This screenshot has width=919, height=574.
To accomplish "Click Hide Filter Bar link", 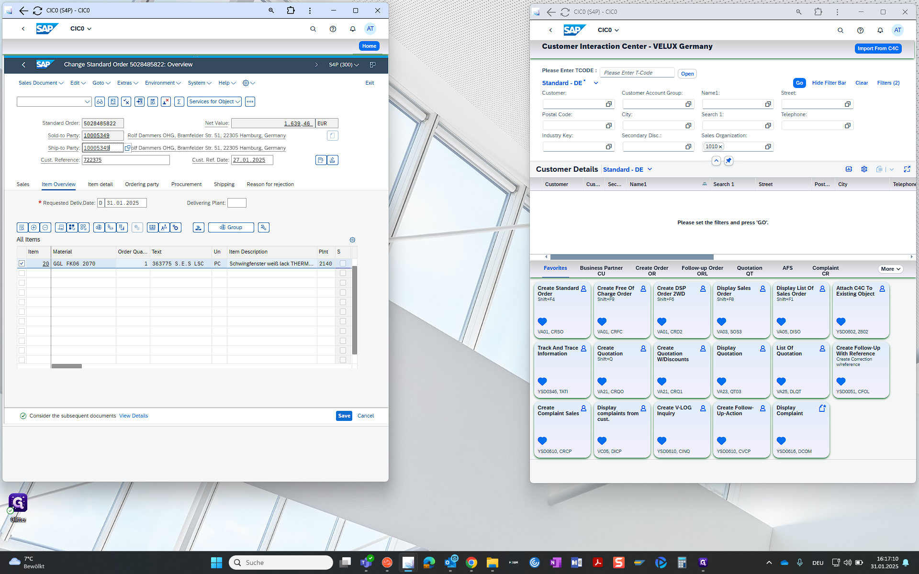I will pos(829,83).
